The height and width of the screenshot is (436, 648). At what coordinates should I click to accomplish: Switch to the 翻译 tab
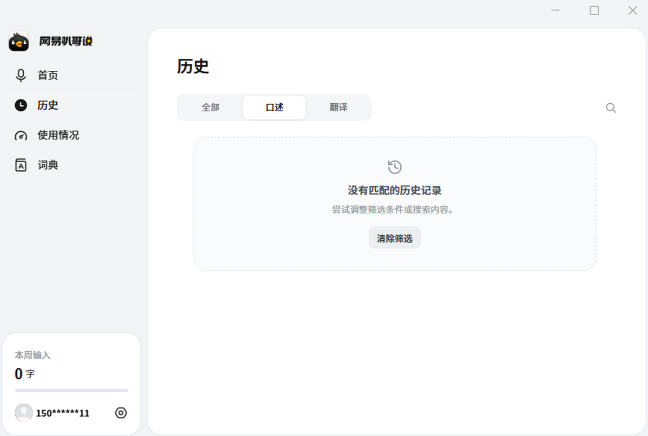(x=339, y=108)
